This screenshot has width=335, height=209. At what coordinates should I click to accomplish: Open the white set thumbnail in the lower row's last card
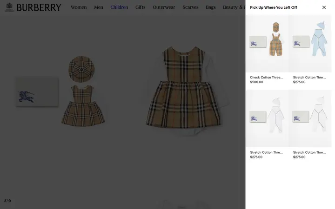click(x=310, y=118)
